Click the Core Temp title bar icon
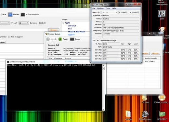This screenshot has width=169, height=122. [x=93, y=5]
